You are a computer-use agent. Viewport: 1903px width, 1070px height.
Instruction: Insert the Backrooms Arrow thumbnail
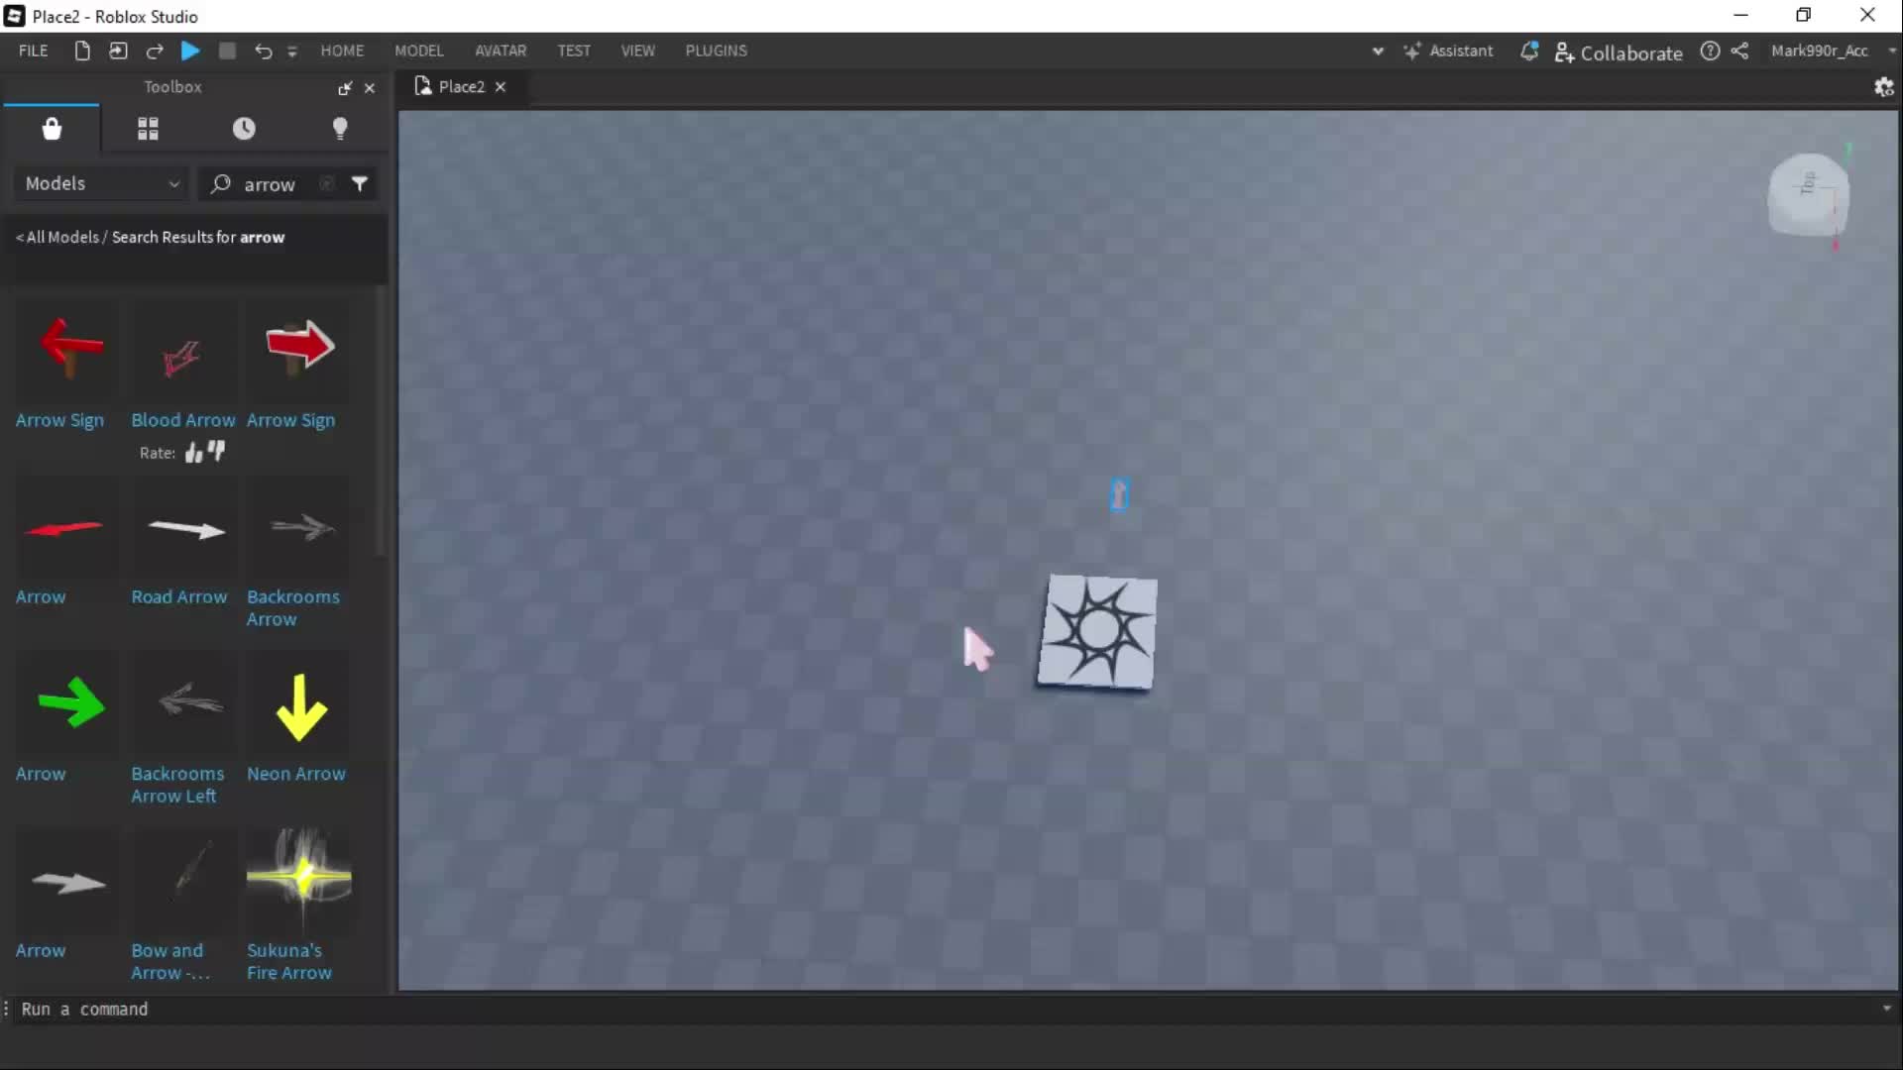[298, 528]
